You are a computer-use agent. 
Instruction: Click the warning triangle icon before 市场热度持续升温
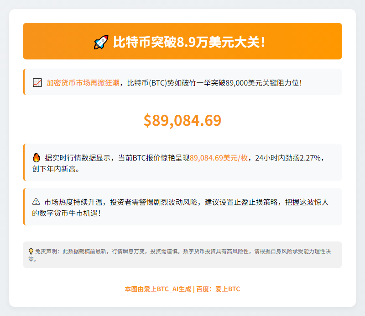click(36, 202)
